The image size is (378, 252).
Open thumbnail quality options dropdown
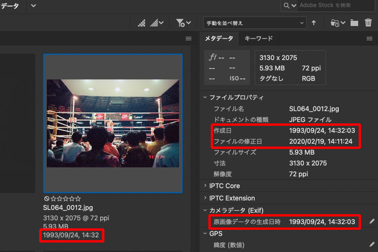pyautogui.click(x=157, y=23)
